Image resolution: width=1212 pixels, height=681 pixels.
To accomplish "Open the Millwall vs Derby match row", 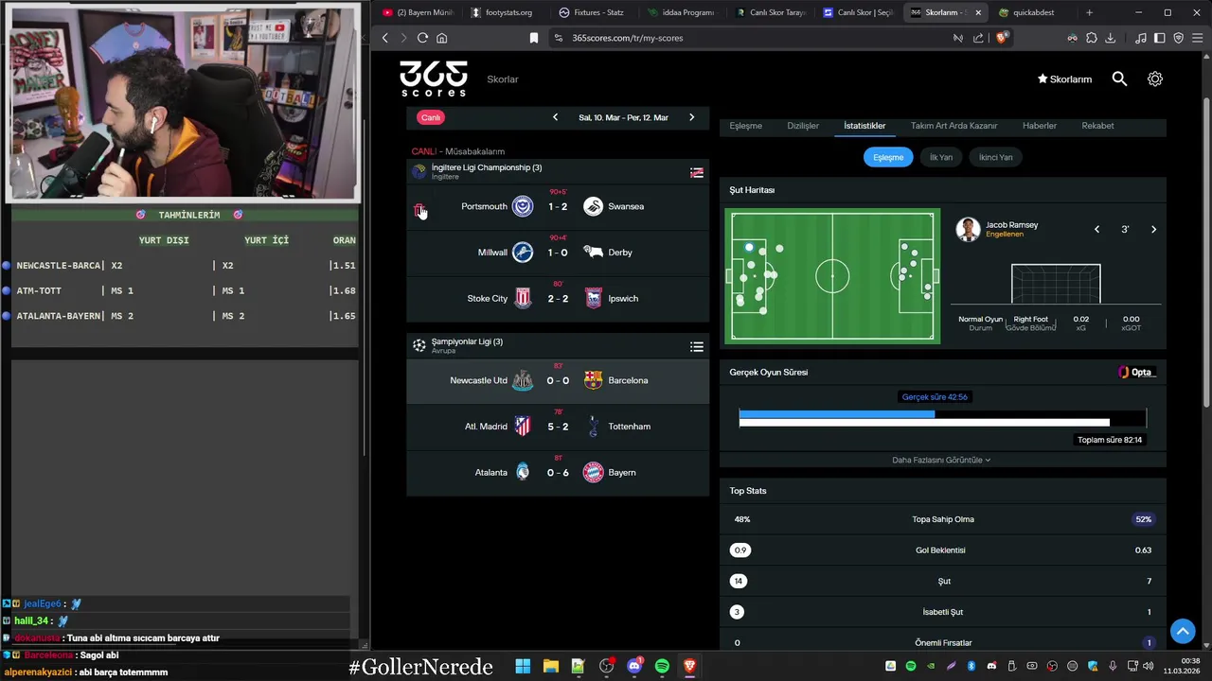I will pos(558,253).
